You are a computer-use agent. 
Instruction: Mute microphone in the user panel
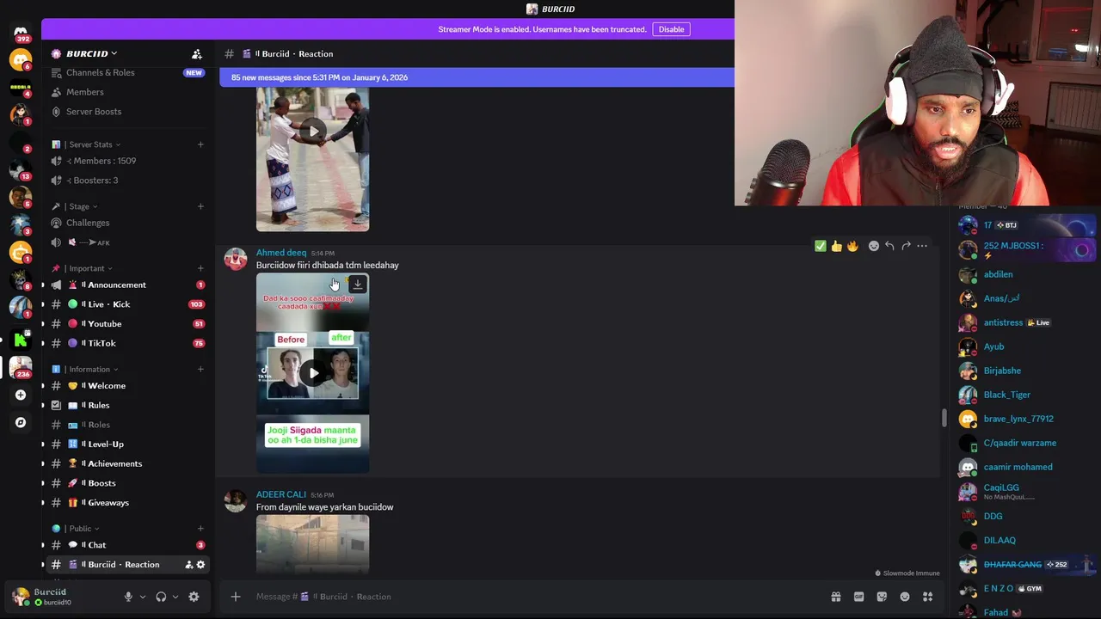tap(128, 597)
